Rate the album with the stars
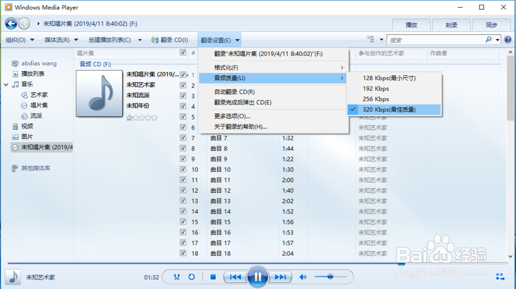The image size is (516, 289). coord(142,117)
